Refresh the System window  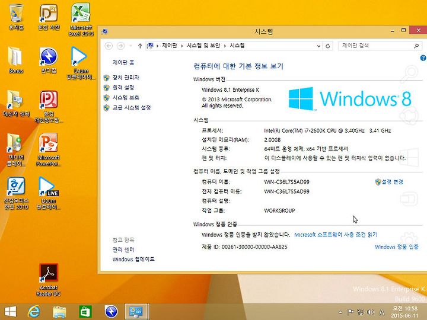pyautogui.click(x=328, y=46)
